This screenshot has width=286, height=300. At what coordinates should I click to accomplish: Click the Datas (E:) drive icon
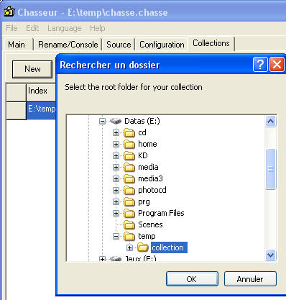click(116, 121)
